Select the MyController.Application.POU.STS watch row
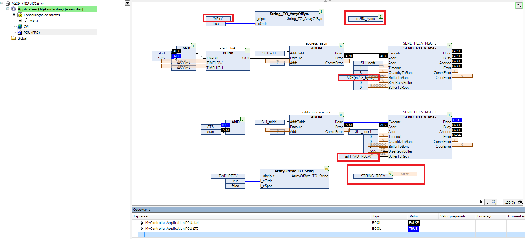This screenshot has height=239, width=525. click(x=172, y=229)
